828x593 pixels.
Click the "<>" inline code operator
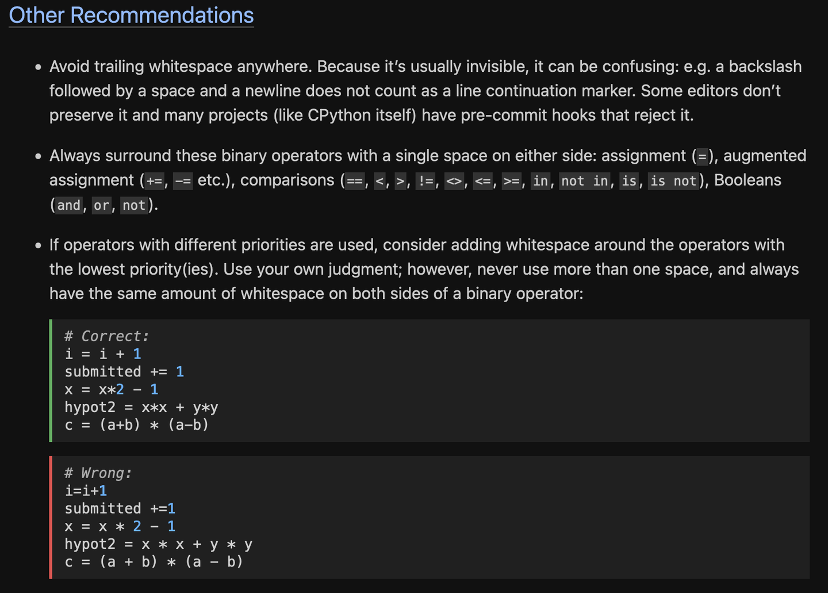click(454, 181)
